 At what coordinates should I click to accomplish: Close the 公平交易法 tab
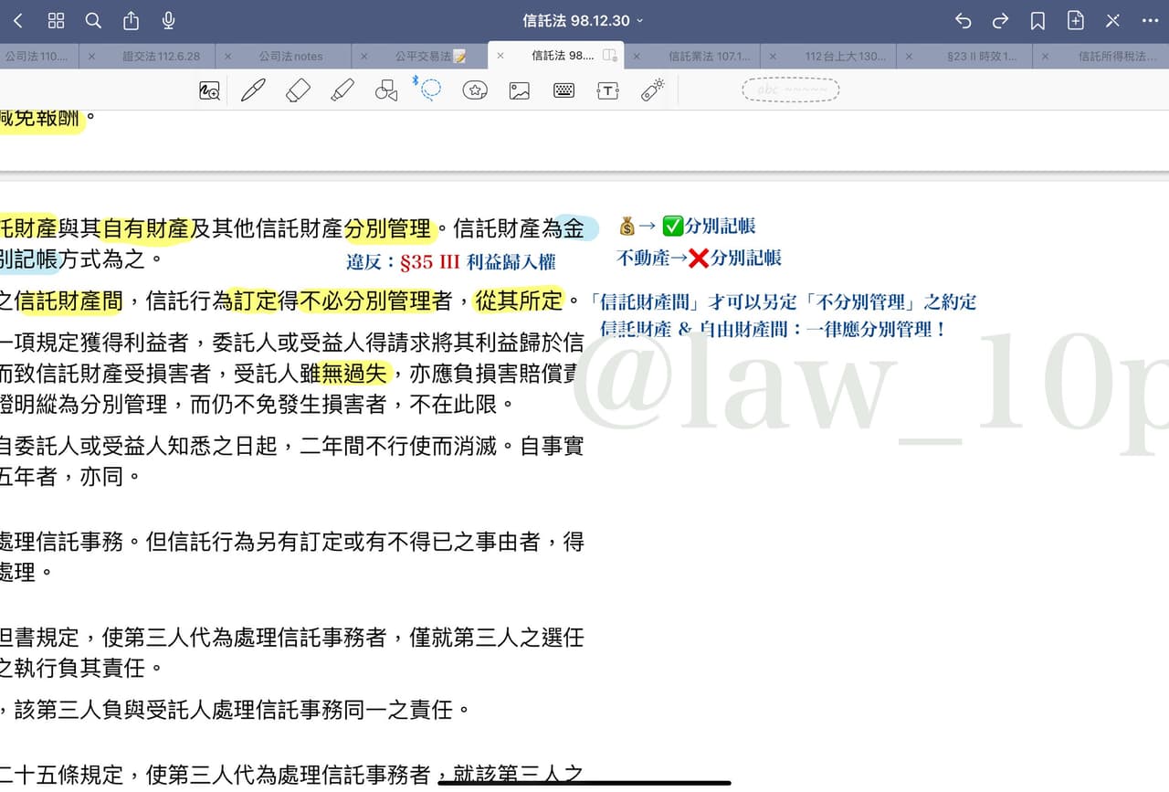coord(364,56)
